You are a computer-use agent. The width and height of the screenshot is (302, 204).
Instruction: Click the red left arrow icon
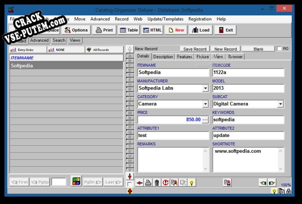(x=140, y=183)
